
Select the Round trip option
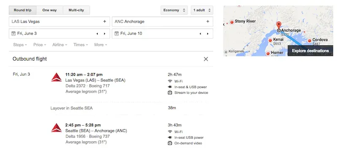[23, 10]
